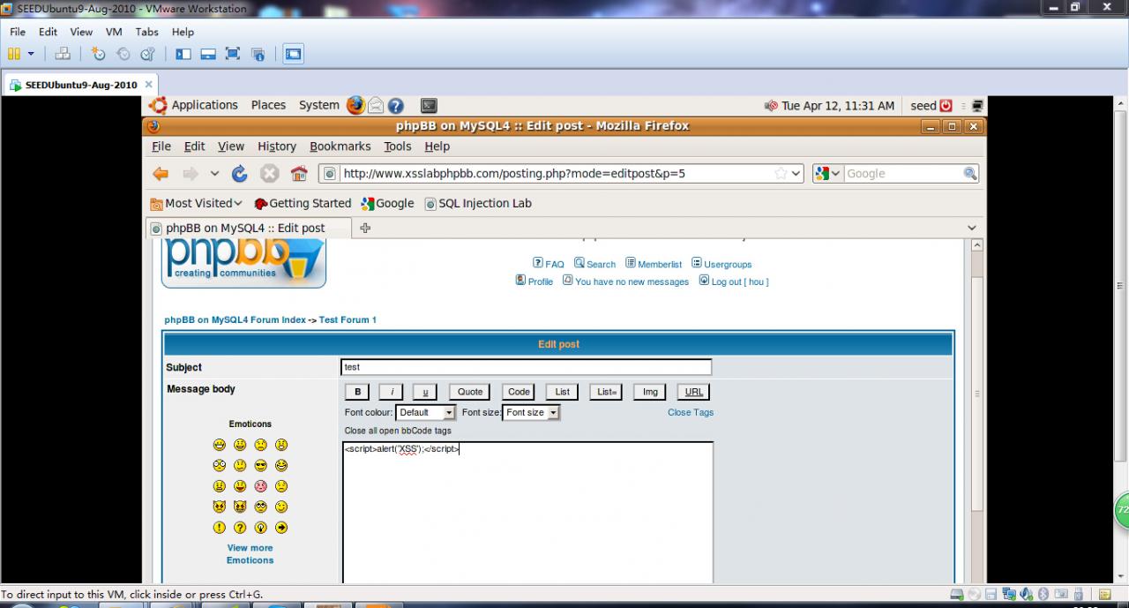Open the Font size dropdown
Image resolution: width=1129 pixels, height=608 pixels.
(x=531, y=412)
